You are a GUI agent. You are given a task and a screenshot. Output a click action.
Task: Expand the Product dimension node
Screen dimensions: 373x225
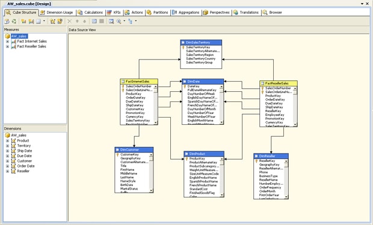pyautogui.click(x=7, y=140)
